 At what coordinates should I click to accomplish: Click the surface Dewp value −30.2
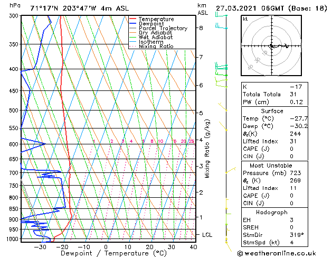tap(299, 126)
